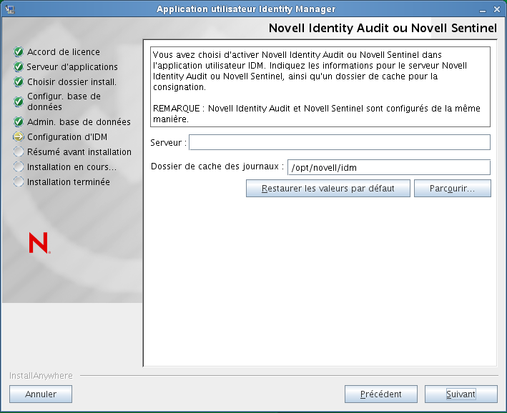Select the Résumé avant installation step label
Image resolution: width=507 pixels, height=413 pixels.
click(x=79, y=151)
